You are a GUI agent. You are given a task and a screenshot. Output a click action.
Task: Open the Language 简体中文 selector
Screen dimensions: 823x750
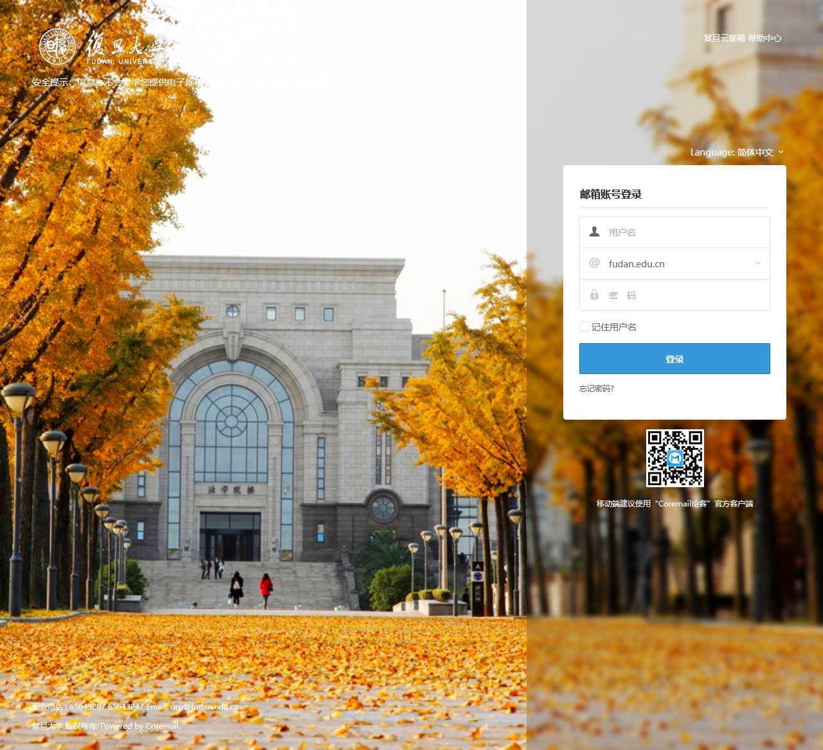(737, 152)
